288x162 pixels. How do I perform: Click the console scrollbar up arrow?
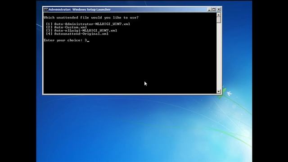pyautogui.click(x=219, y=15)
